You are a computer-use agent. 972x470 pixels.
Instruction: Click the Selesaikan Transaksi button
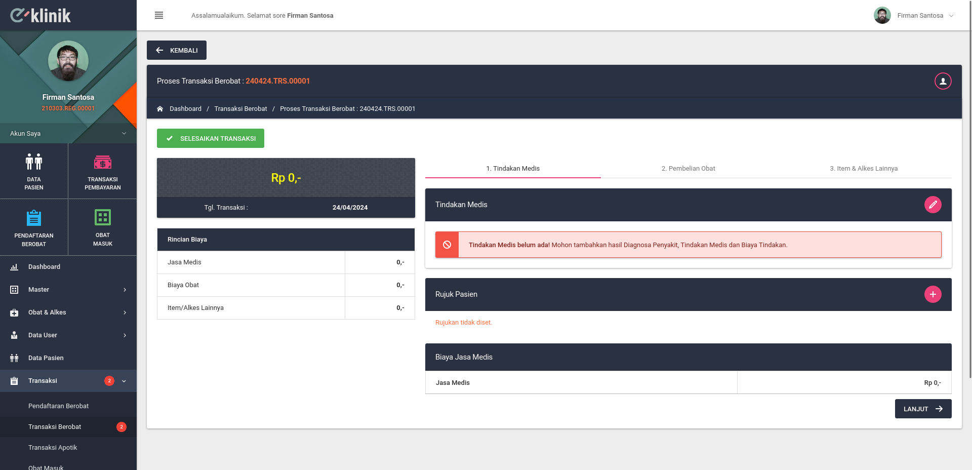(x=211, y=138)
